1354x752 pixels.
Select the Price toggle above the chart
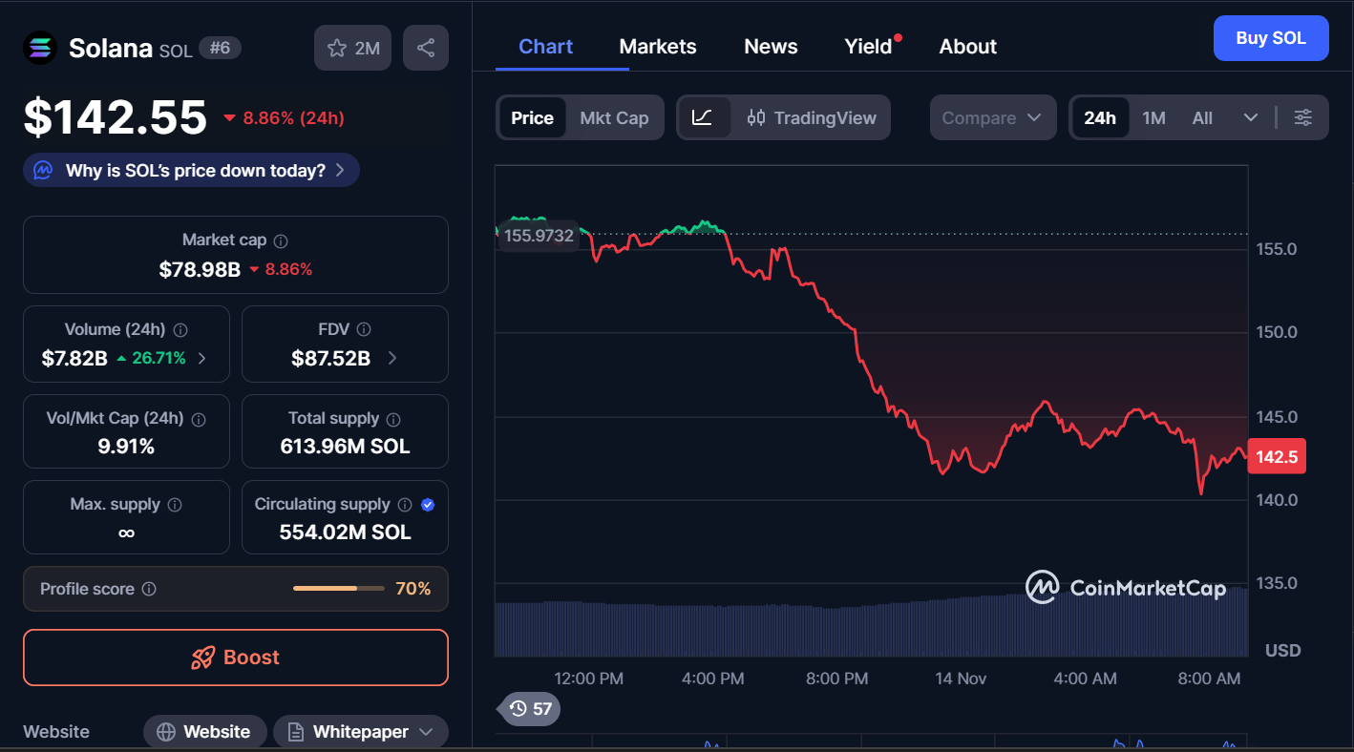(x=532, y=117)
